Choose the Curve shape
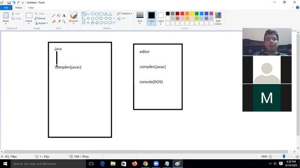Viewport: 300px width, 168px height. 88,14
